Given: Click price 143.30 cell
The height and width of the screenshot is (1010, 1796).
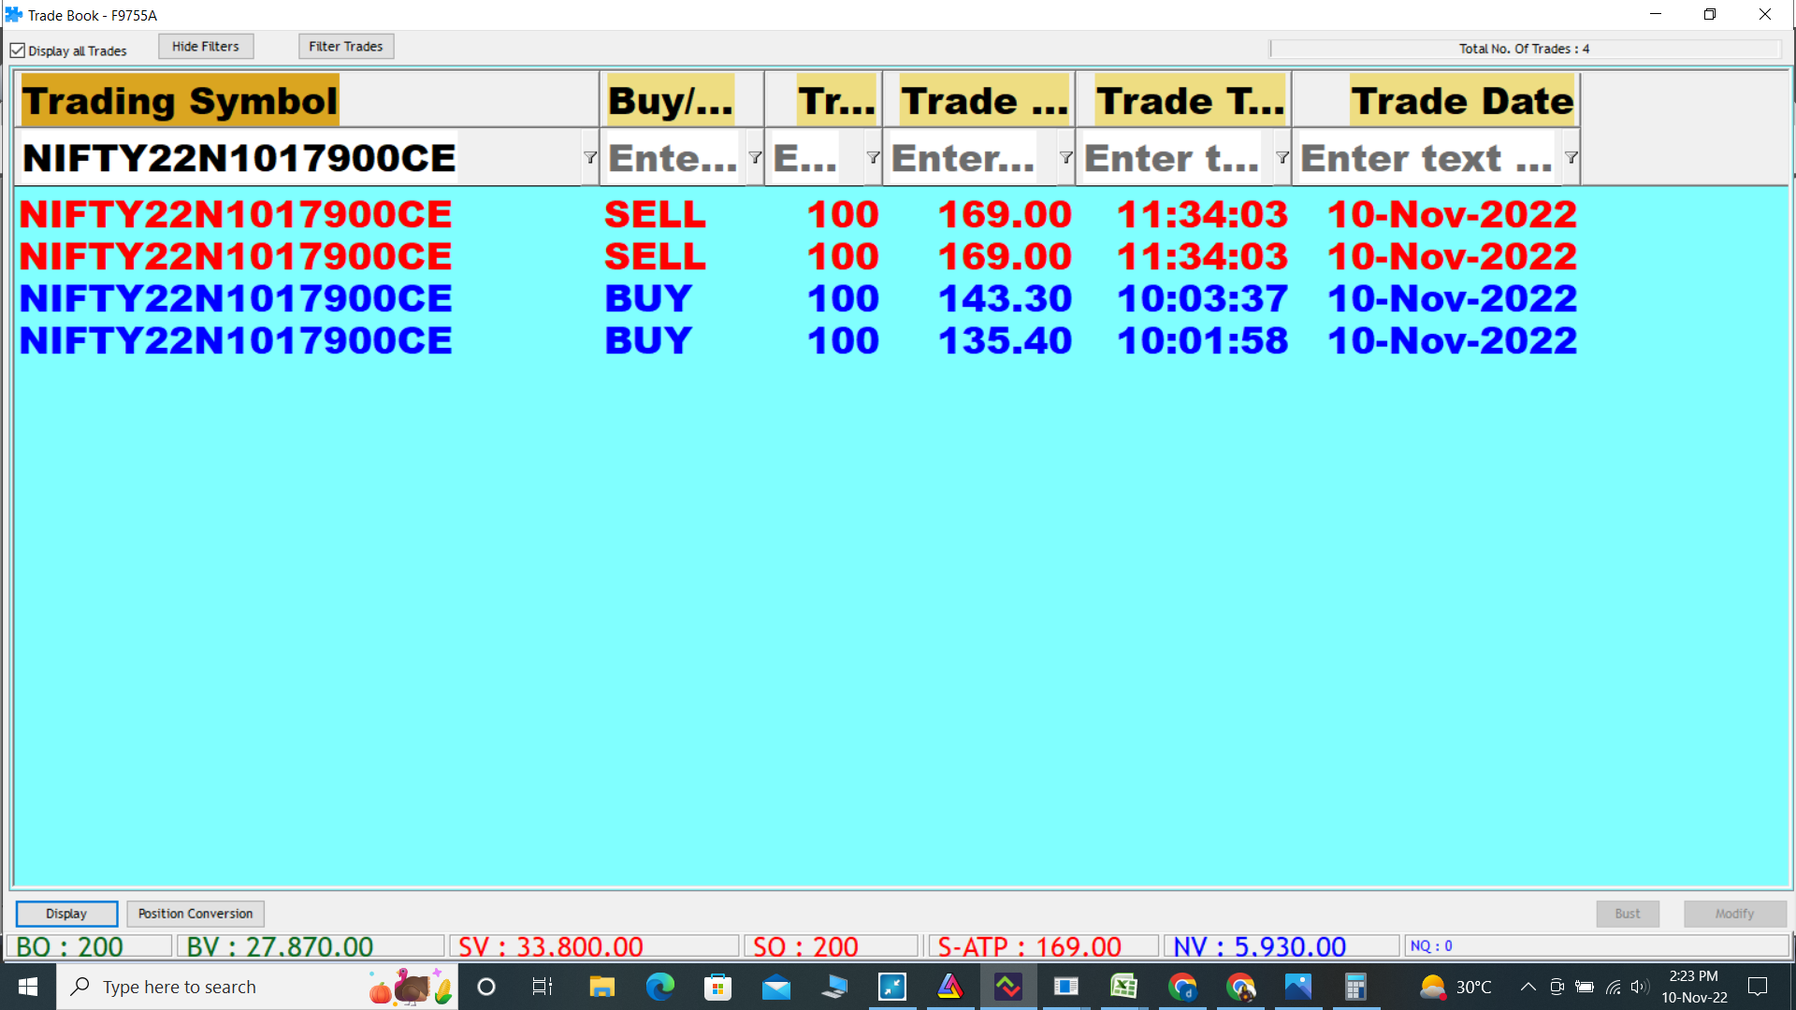Looking at the screenshot, I should pos(1005,298).
